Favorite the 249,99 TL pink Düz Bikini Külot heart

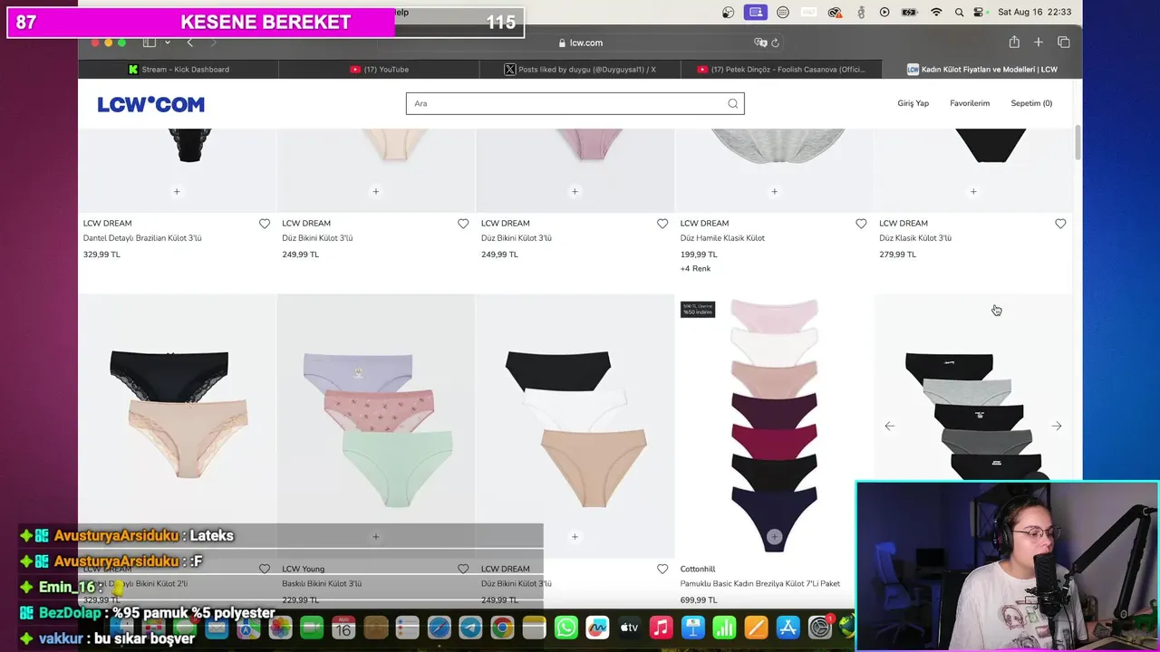(463, 224)
